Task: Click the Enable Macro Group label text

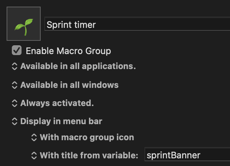Action: coord(68,51)
